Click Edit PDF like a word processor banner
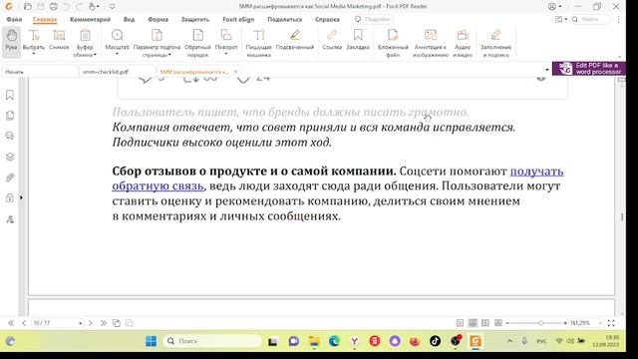638x359 pixels. [x=589, y=69]
